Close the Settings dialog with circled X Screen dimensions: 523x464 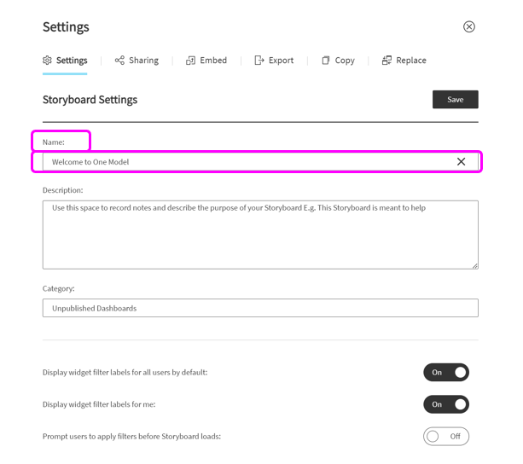(469, 26)
